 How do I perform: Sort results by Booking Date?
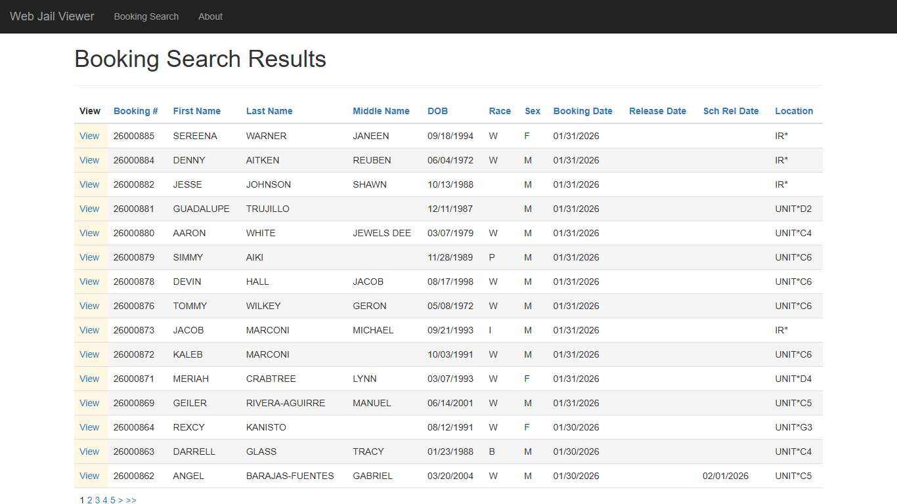pyautogui.click(x=582, y=111)
